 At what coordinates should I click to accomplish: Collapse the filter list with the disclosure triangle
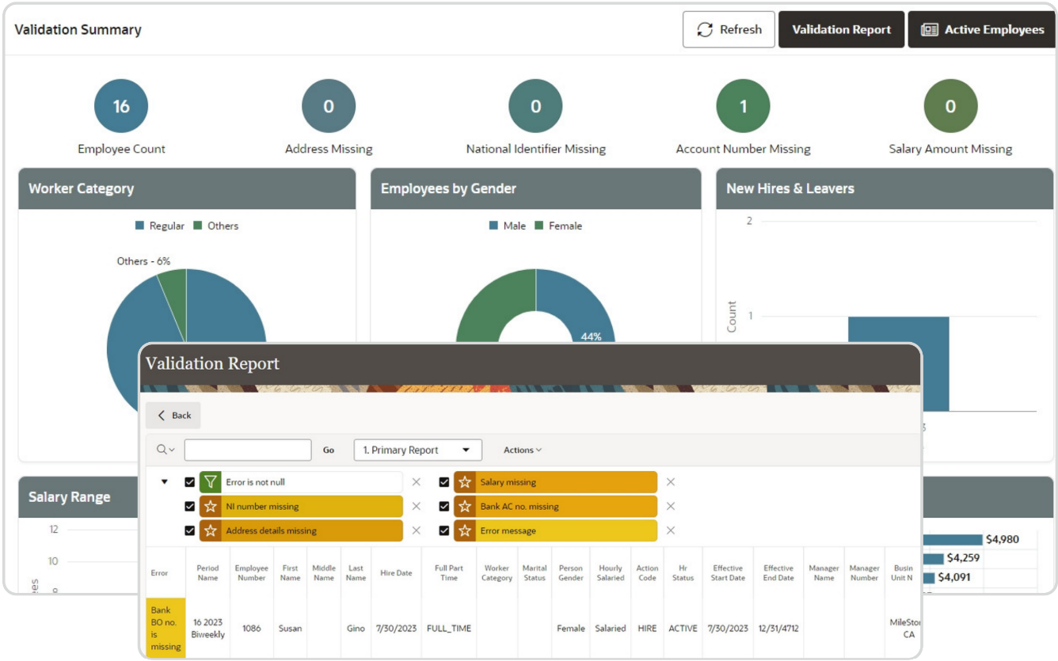tap(165, 481)
